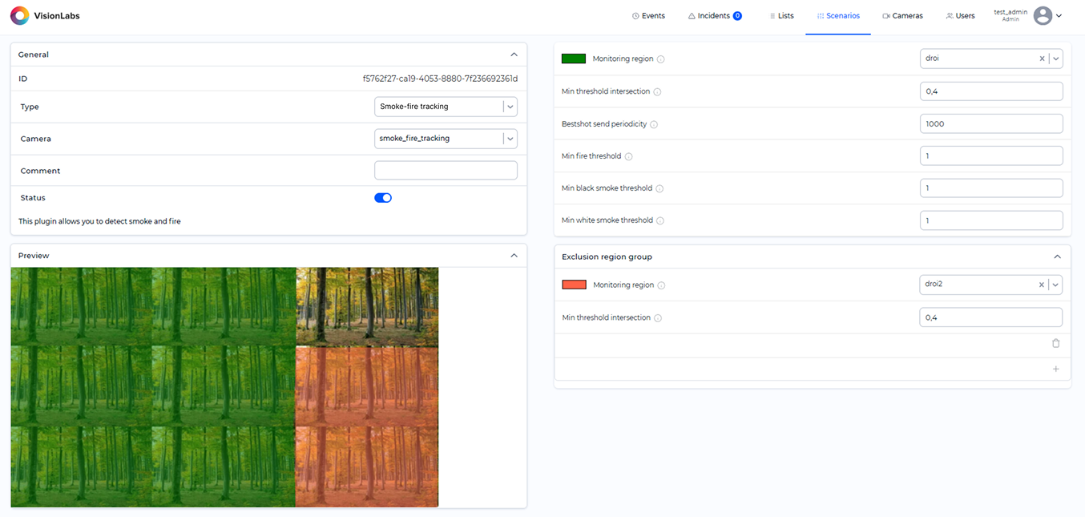1085x517 pixels.
Task: Click the VisionLabs logo
Action: (20, 14)
